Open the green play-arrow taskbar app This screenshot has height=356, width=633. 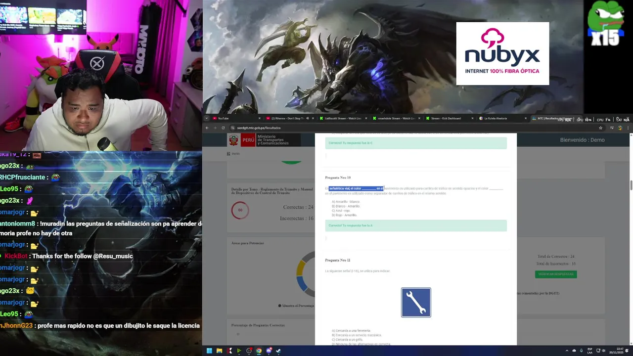point(239,351)
